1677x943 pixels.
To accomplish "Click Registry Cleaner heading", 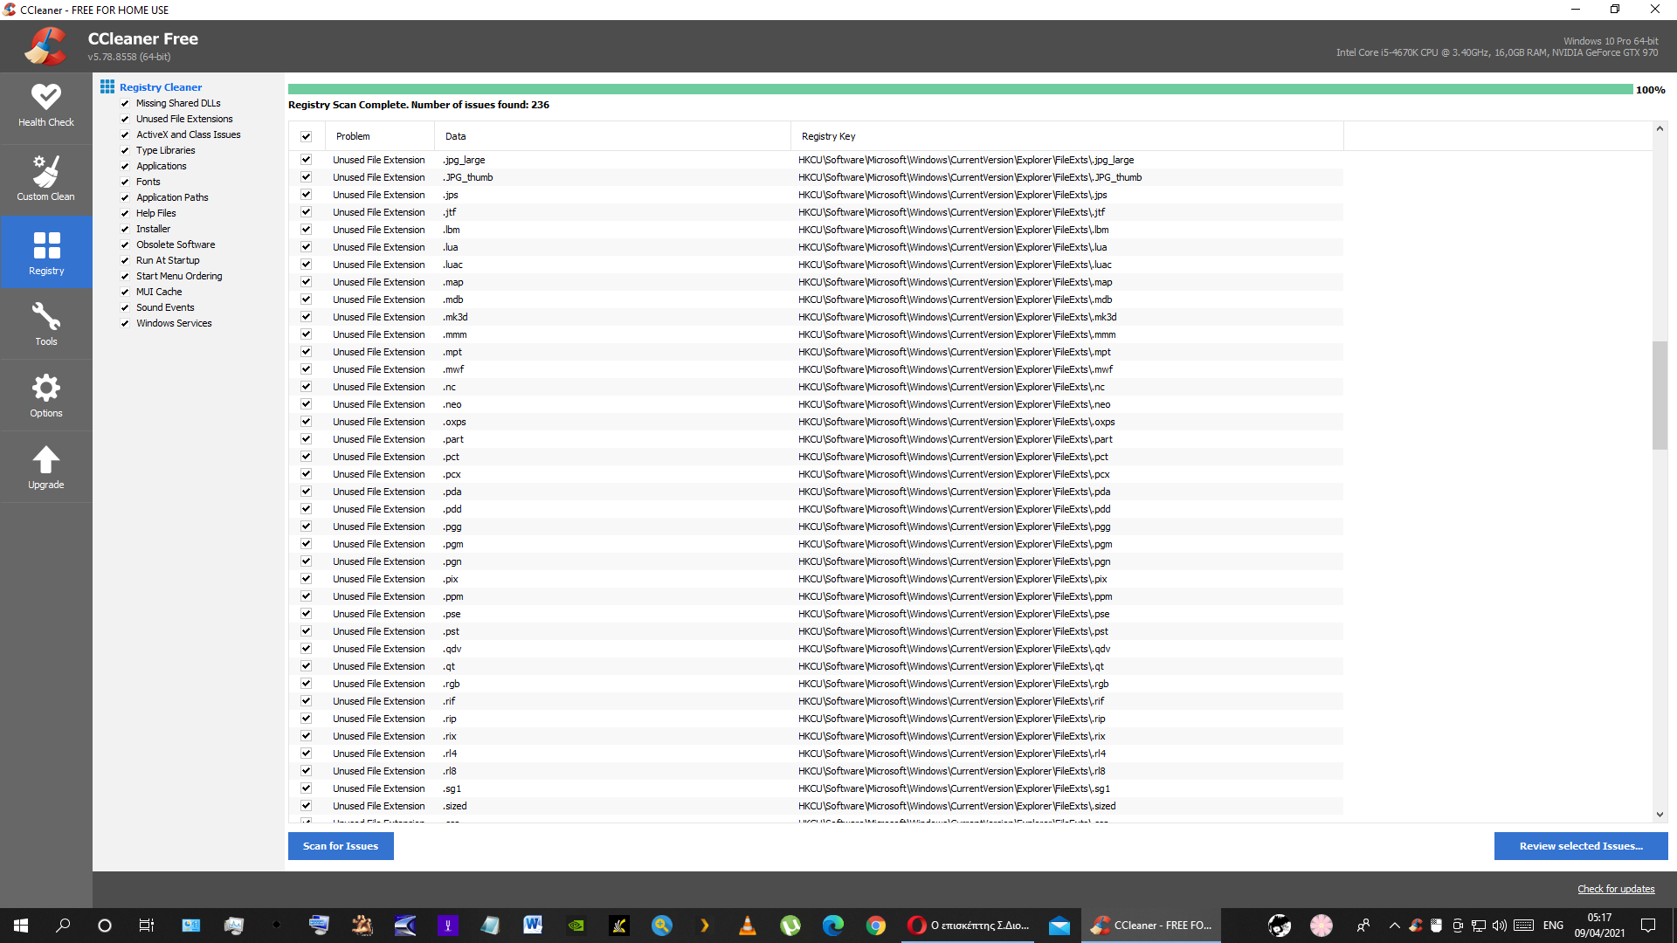I will [161, 87].
